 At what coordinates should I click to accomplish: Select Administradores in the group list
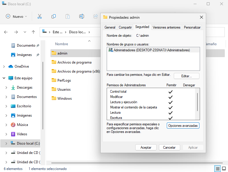(152, 50)
